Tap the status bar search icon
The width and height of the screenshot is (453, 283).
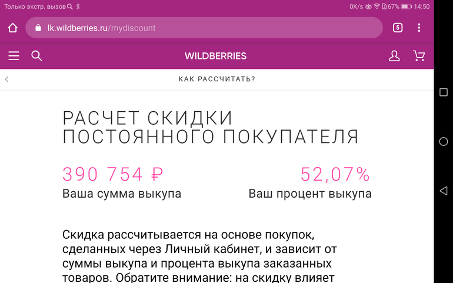pyautogui.click(x=70, y=6)
